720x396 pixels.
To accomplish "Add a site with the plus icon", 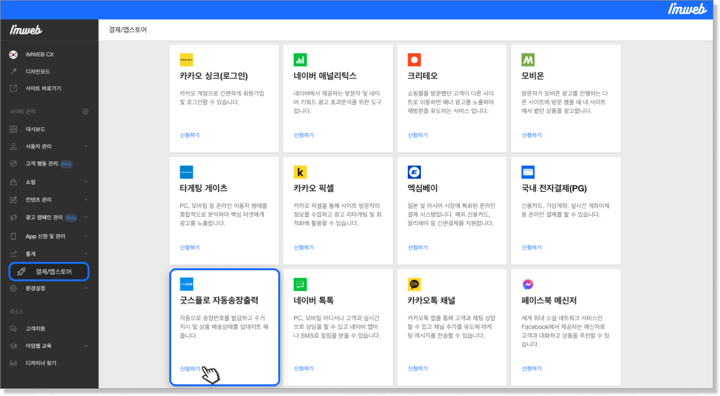I will tap(86, 111).
